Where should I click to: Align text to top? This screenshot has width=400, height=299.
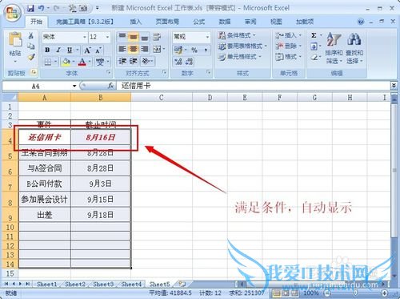(x=122, y=36)
